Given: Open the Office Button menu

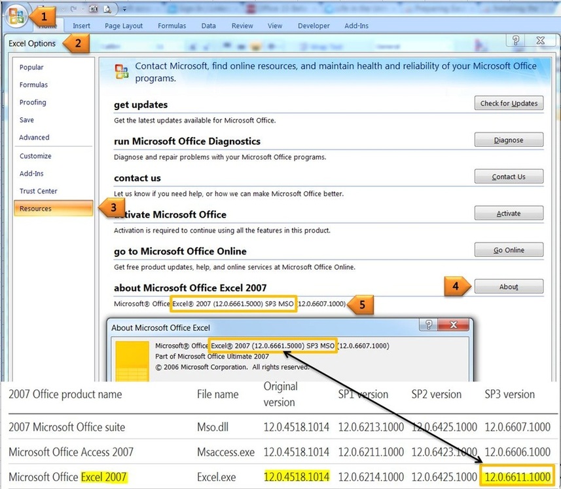Looking at the screenshot, I should coord(16,16).
